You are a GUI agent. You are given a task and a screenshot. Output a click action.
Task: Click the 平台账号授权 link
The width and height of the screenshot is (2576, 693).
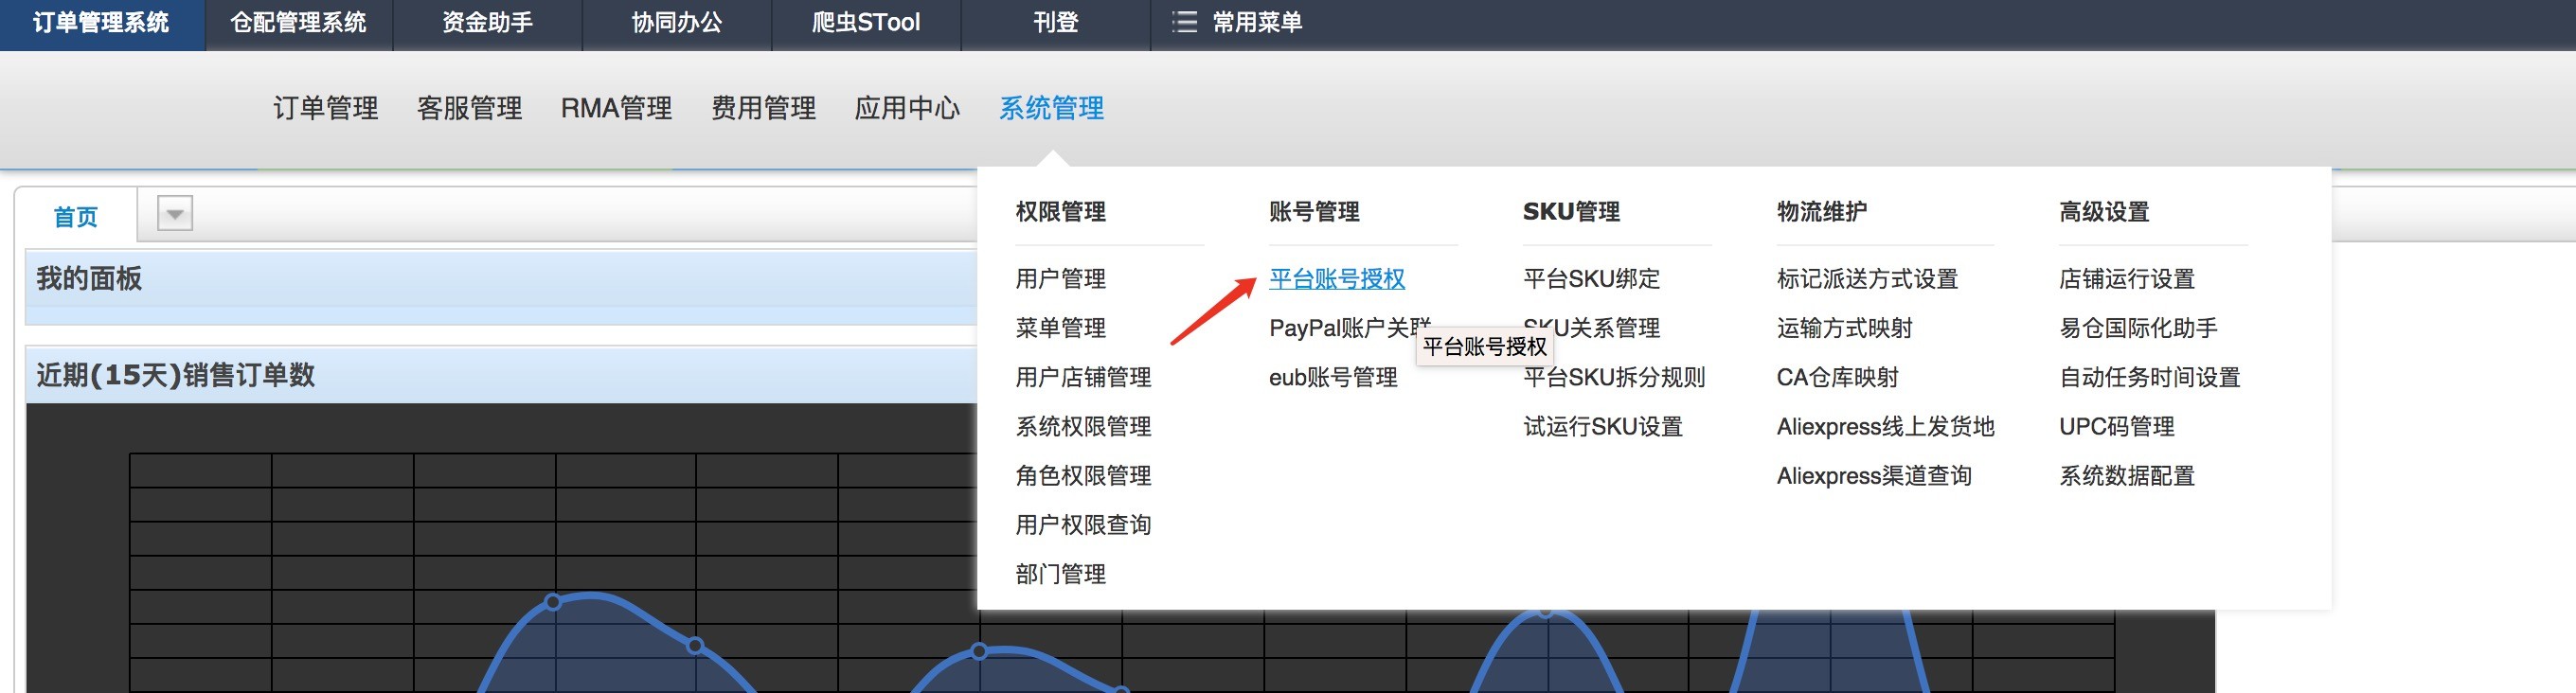tap(1336, 279)
